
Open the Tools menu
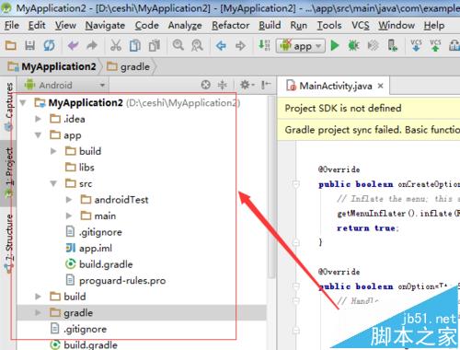(x=329, y=25)
